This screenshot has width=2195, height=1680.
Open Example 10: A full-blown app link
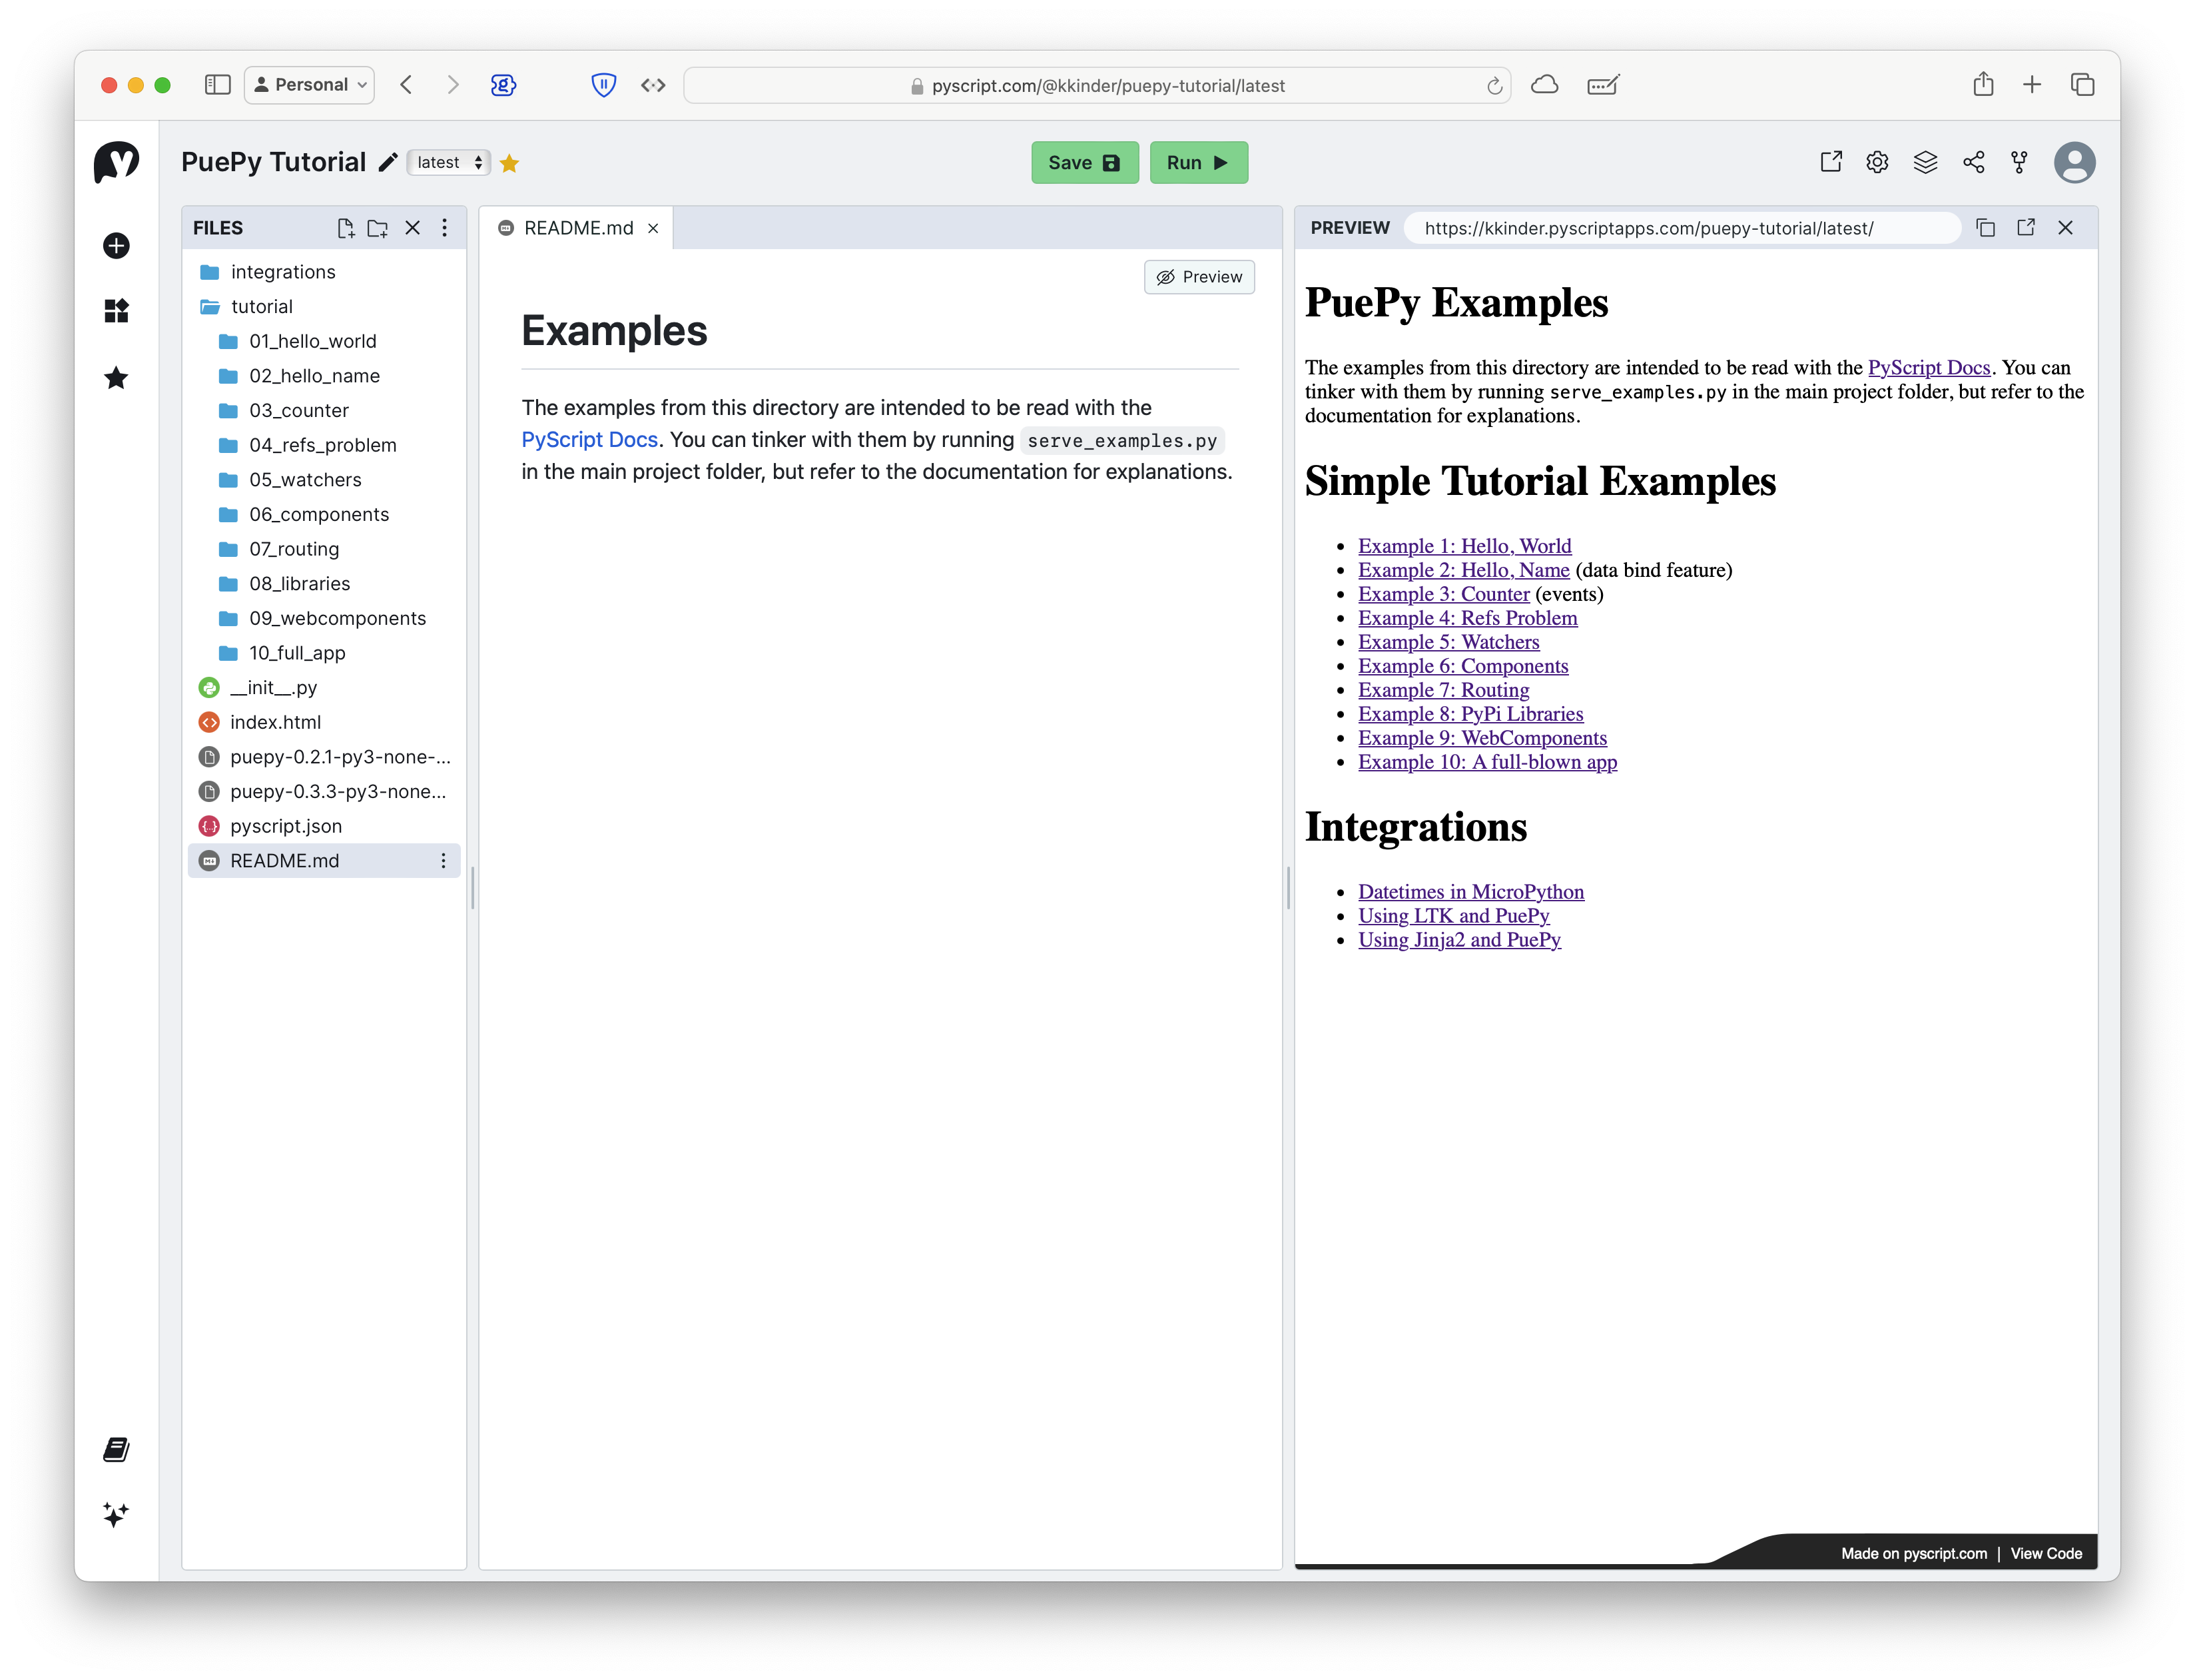1487,762
